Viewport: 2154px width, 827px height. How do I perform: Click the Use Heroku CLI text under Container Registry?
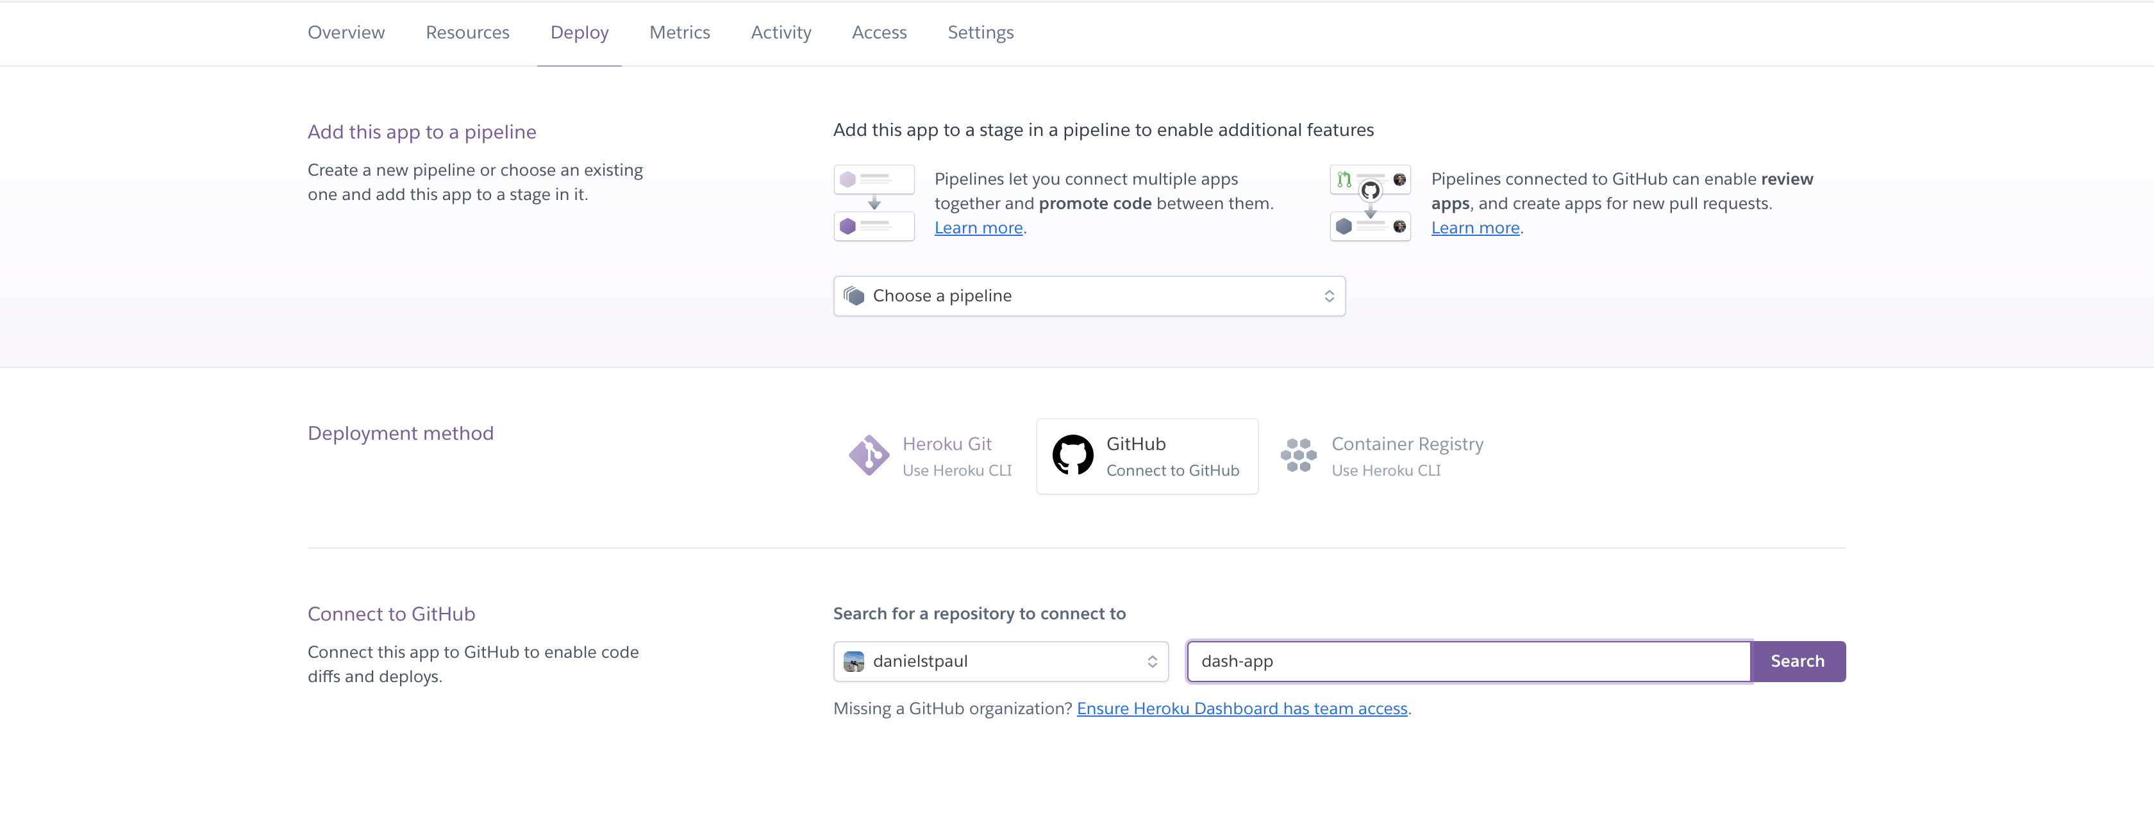click(x=1385, y=471)
